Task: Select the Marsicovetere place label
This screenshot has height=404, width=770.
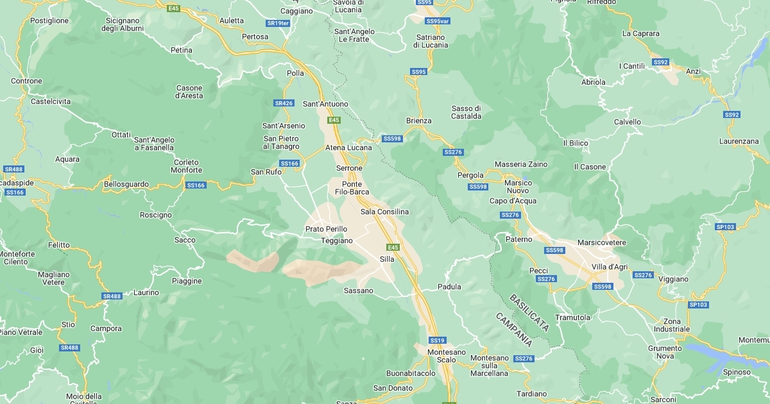Action: click(x=602, y=243)
